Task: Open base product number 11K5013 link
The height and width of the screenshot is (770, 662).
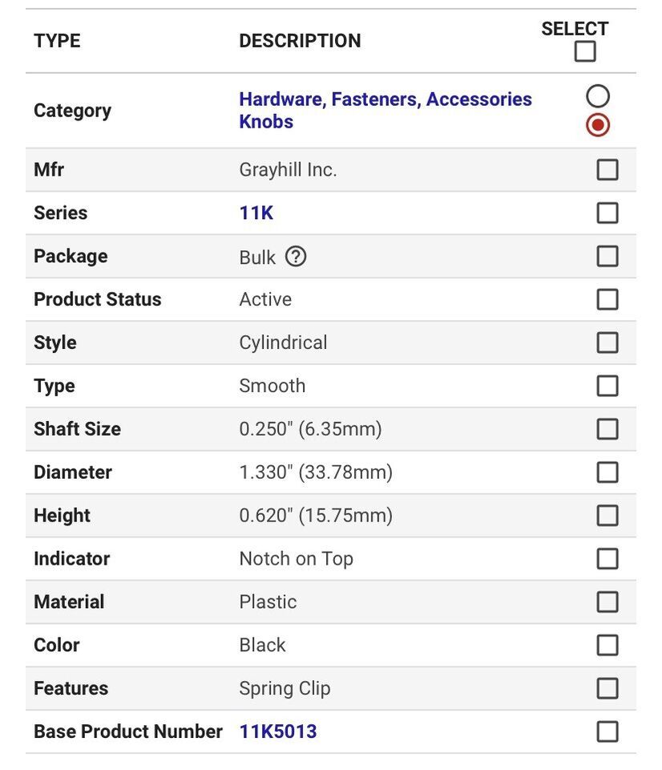Action: coord(278,731)
